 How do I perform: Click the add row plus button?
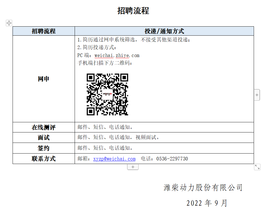point(133,167)
